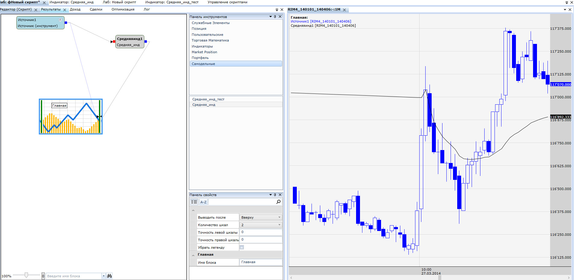574x280 pixels.
Task: Open the block name combo box arrow
Action: [x=104, y=276]
